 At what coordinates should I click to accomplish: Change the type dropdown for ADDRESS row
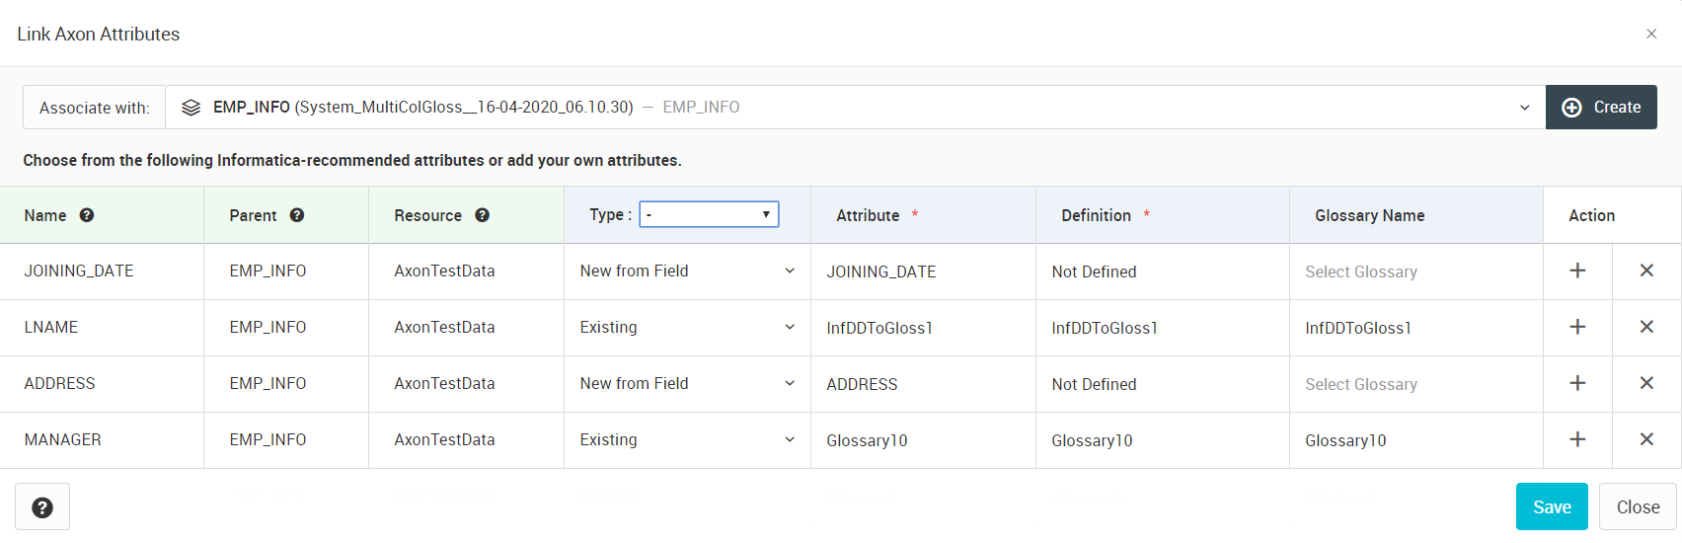pos(687,383)
